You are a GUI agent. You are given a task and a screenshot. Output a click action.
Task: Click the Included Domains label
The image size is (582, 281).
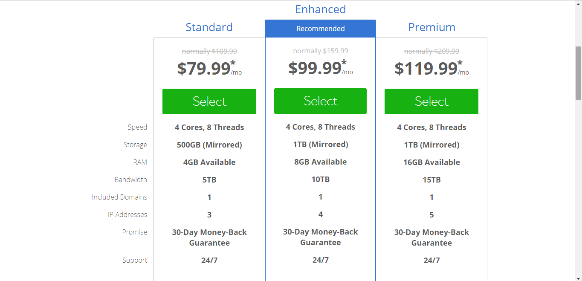pos(119,197)
